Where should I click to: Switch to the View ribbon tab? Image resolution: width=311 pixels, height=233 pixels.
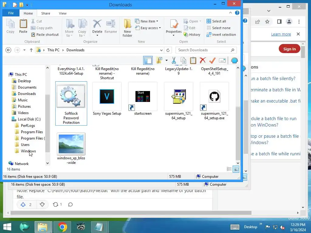coord(63,13)
